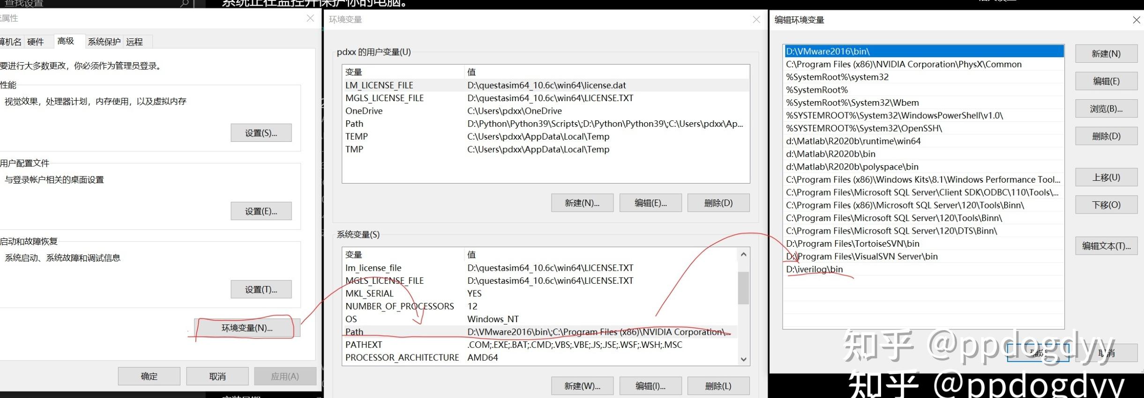Click the 上移(U) move up button

click(x=1106, y=177)
